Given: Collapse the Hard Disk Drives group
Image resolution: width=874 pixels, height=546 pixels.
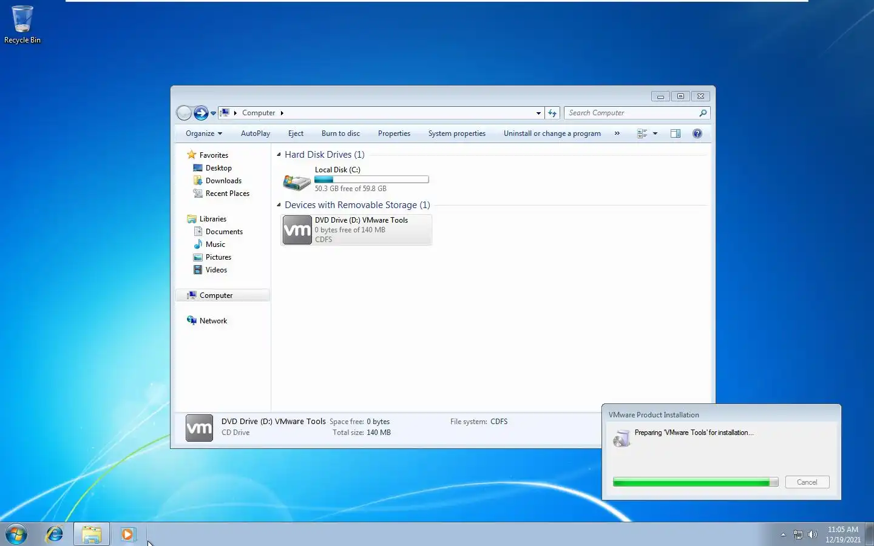Looking at the screenshot, I should tap(279, 155).
